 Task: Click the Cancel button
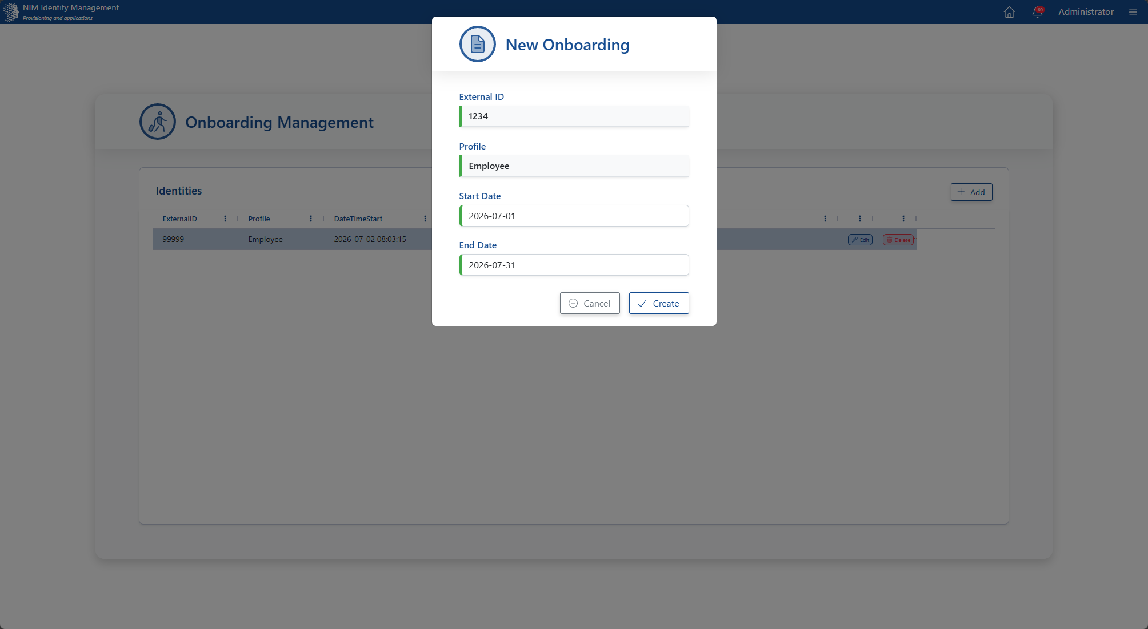(x=590, y=303)
